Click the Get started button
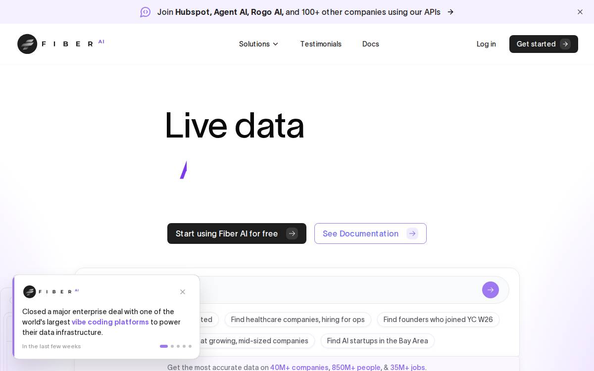The image size is (594, 371). pos(544,44)
